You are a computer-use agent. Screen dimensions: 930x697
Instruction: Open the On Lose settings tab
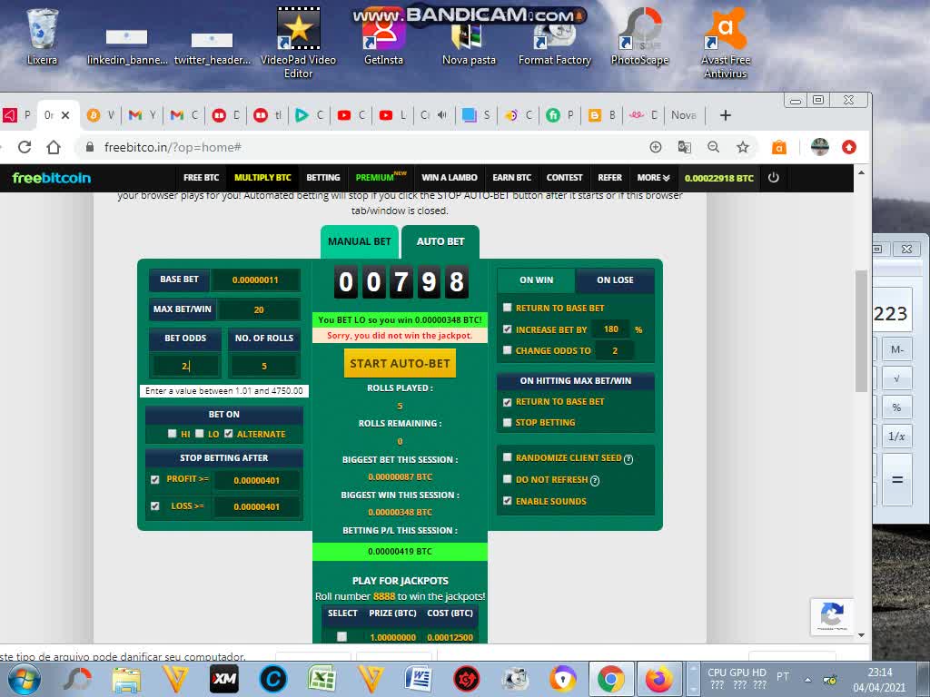(615, 280)
